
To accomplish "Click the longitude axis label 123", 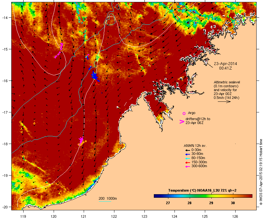I will [144, 216].
